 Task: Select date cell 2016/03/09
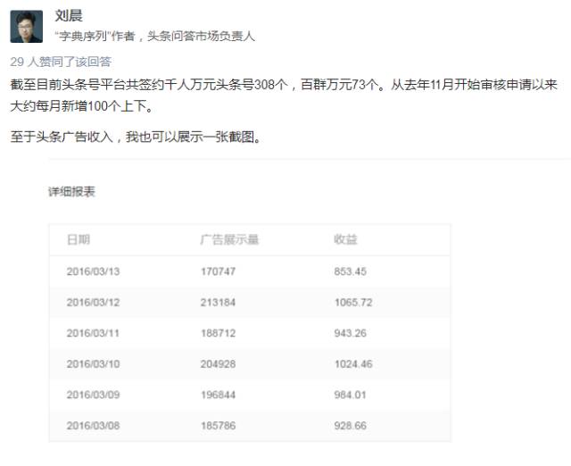point(93,395)
